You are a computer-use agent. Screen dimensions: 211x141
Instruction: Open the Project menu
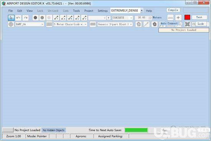tap(89, 11)
